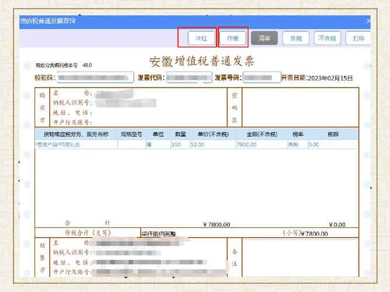
Task: Switch to 含税 view
Action: click(296, 38)
